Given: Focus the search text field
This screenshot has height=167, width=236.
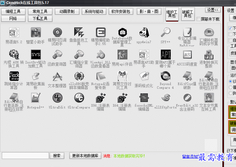Looking at the screenshot, I should tap(25, 156).
